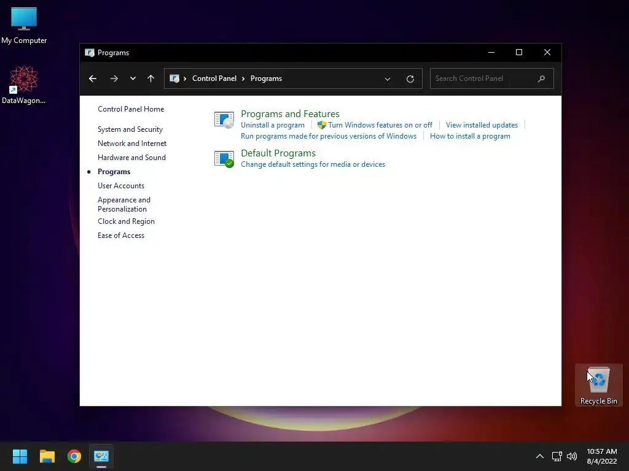Open User Accounts category

(121, 186)
